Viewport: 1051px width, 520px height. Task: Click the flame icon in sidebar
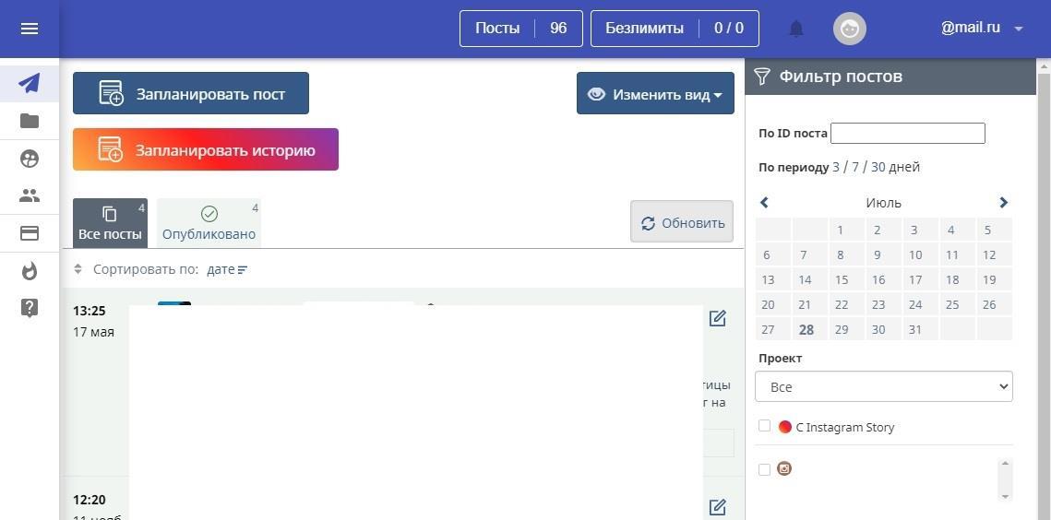coord(30,271)
